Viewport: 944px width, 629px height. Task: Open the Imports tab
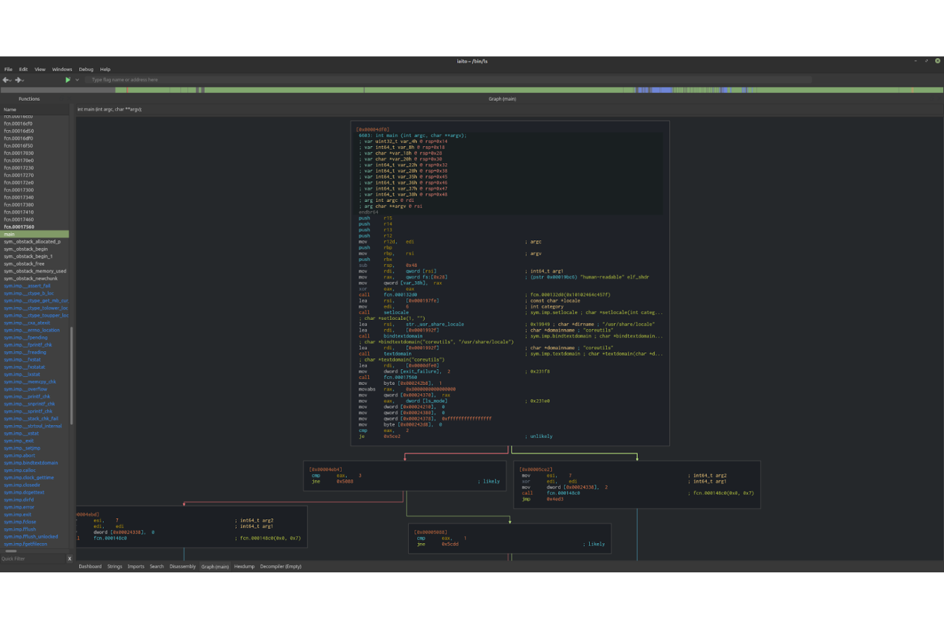(135, 566)
